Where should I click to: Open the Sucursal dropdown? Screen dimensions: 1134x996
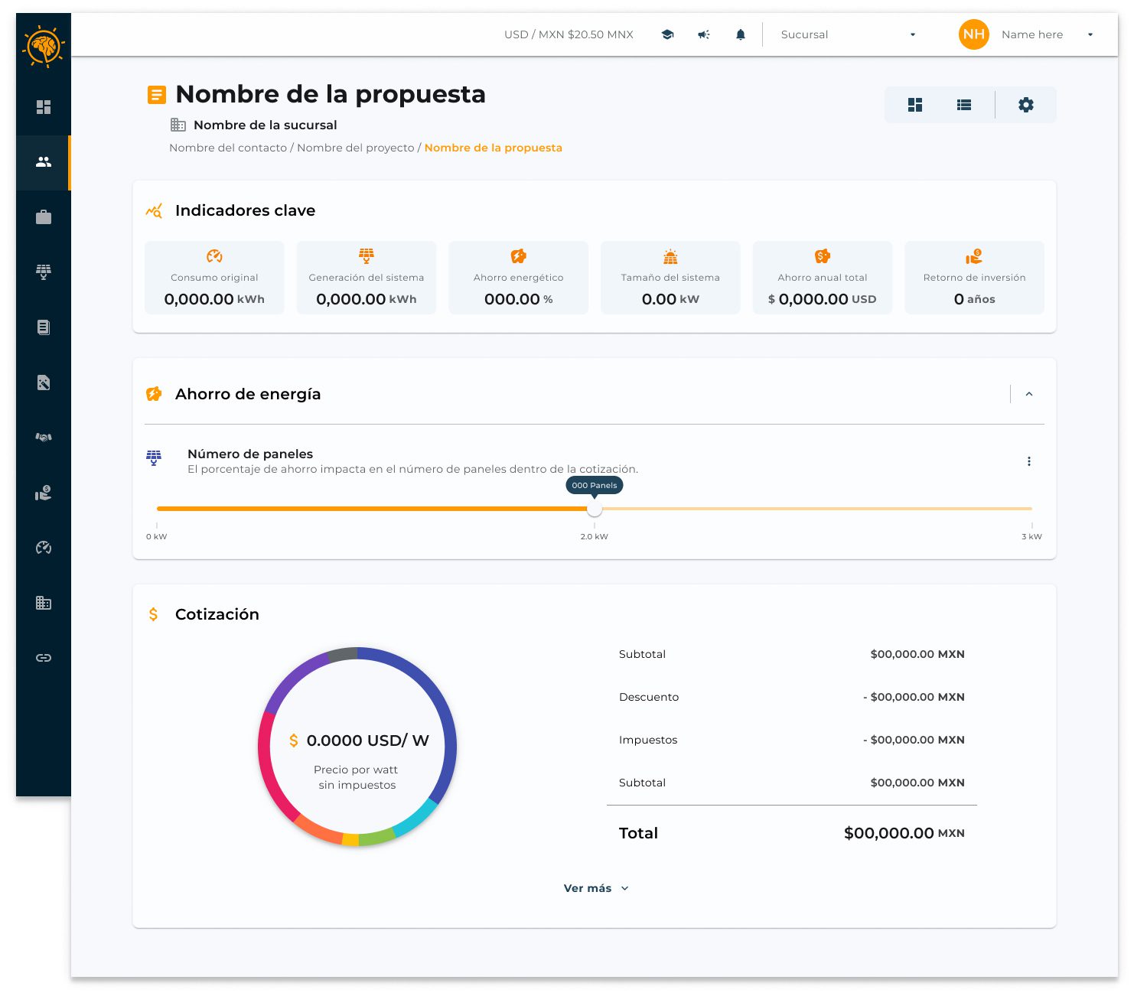pos(848,34)
